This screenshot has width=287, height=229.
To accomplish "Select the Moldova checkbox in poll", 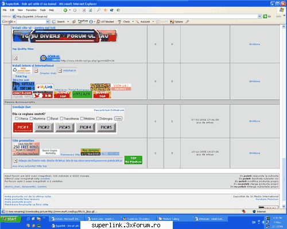I will [x=82, y=119].
